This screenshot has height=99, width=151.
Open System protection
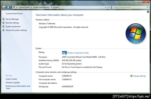pyautogui.click(x=13, y=26)
